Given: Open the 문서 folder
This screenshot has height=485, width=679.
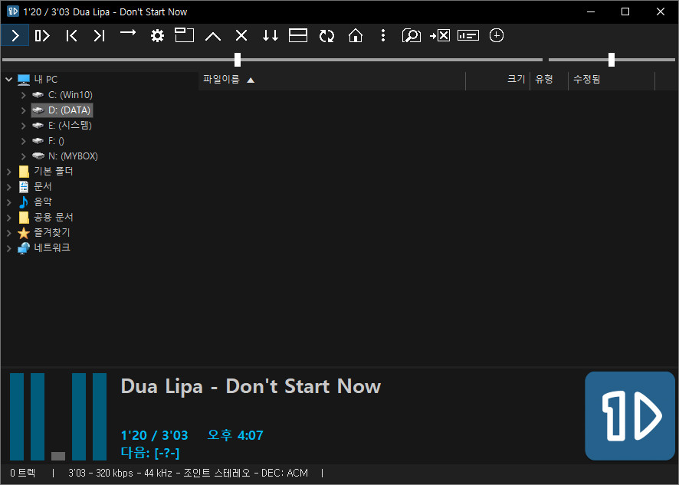Looking at the screenshot, I should [x=43, y=187].
